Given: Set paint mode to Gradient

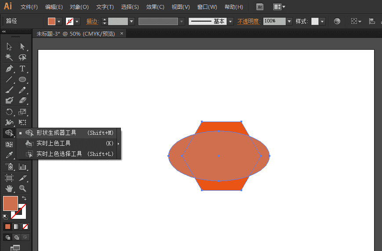Looking at the screenshot, I should tap(16, 227).
